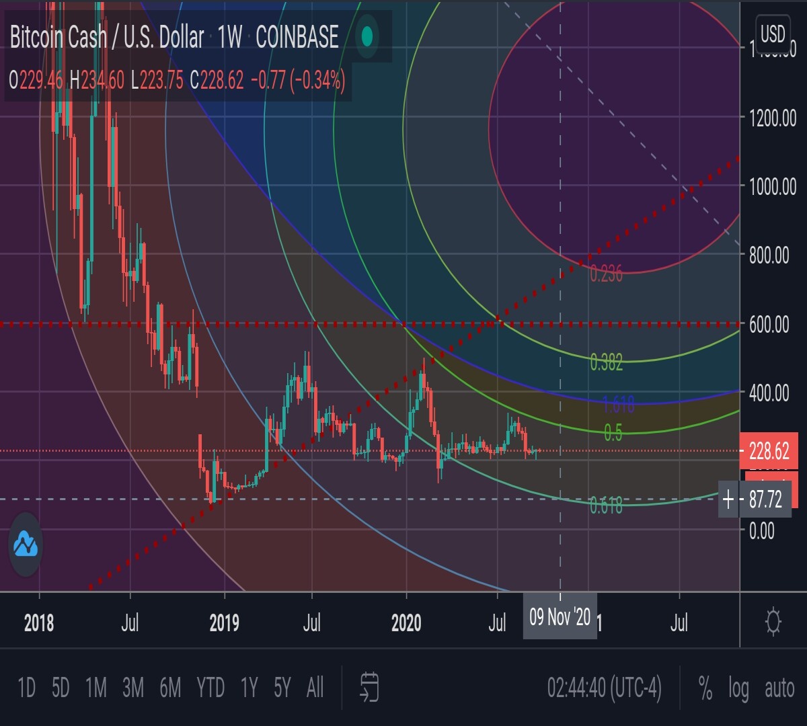The height and width of the screenshot is (726, 807).
Task: Click the 87.72 crosshair price label
Action: 765,499
